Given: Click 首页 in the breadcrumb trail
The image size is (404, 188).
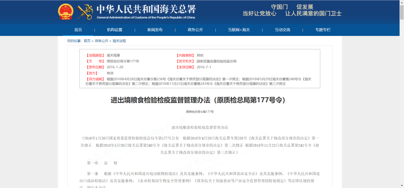Looking at the screenshot, I should (x=87, y=41).
